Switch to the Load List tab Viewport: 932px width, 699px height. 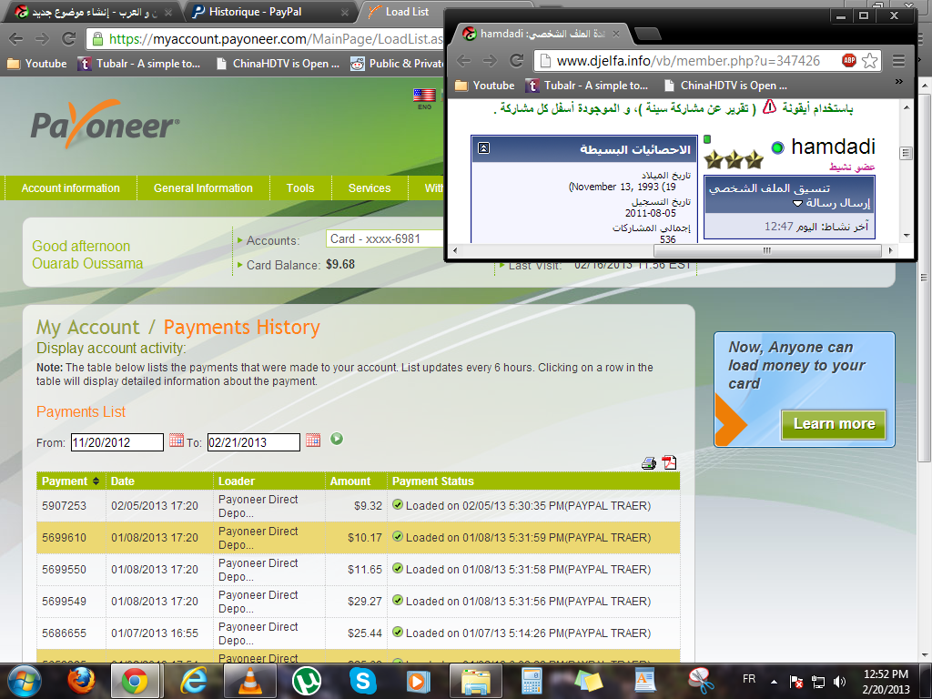pyautogui.click(x=406, y=12)
